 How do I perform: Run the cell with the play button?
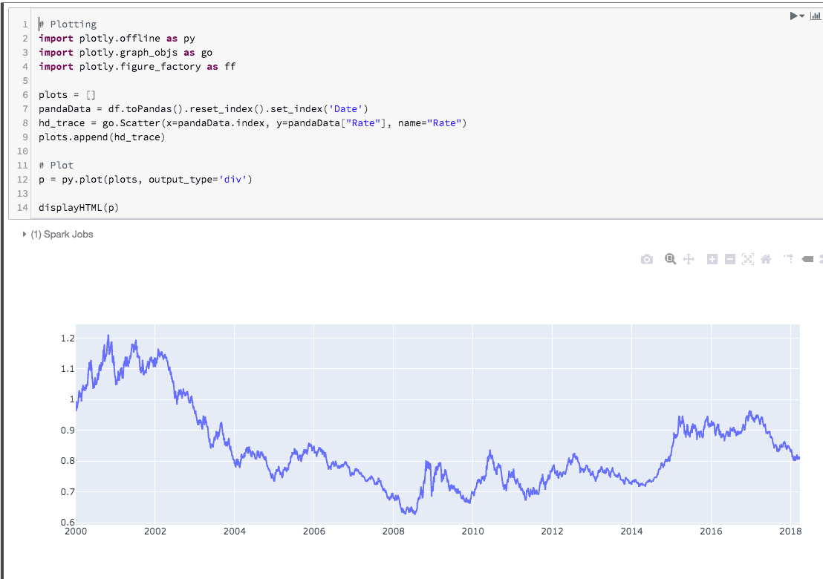coord(793,16)
